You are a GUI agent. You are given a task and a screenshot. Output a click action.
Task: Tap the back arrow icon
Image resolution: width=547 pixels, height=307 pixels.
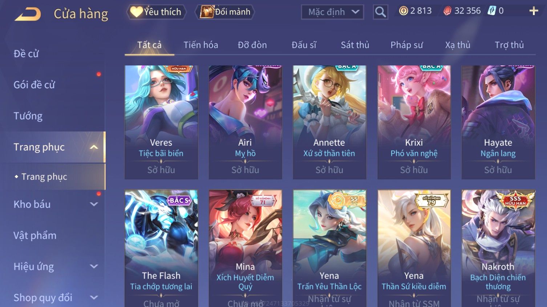pyautogui.click(x=28, y=14)
